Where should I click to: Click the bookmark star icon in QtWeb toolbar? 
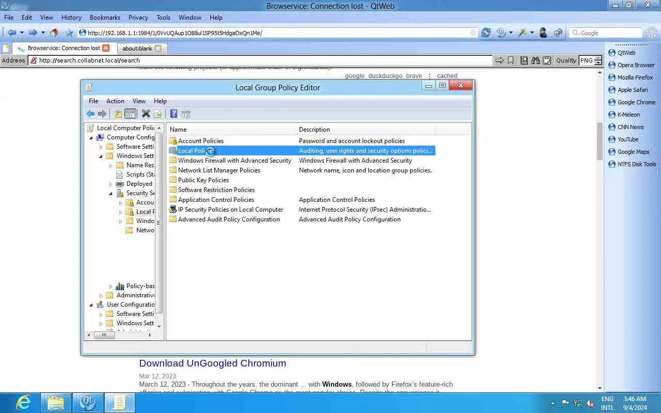point(69,33)
